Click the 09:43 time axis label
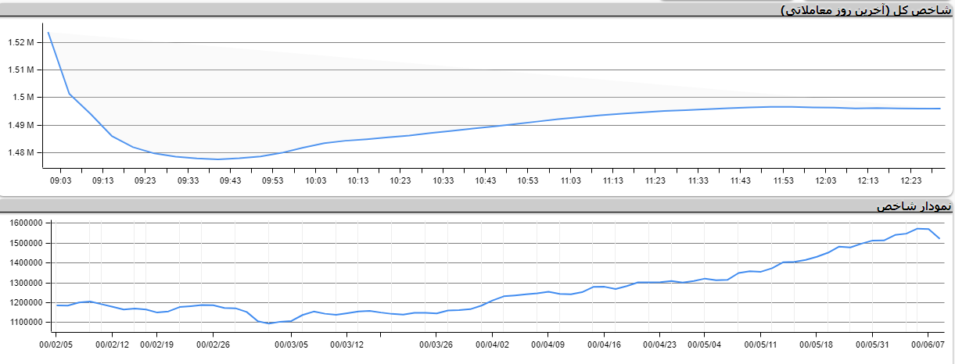Image resolution: width=955 pixels, height=364 pixels. pos(231,180)
